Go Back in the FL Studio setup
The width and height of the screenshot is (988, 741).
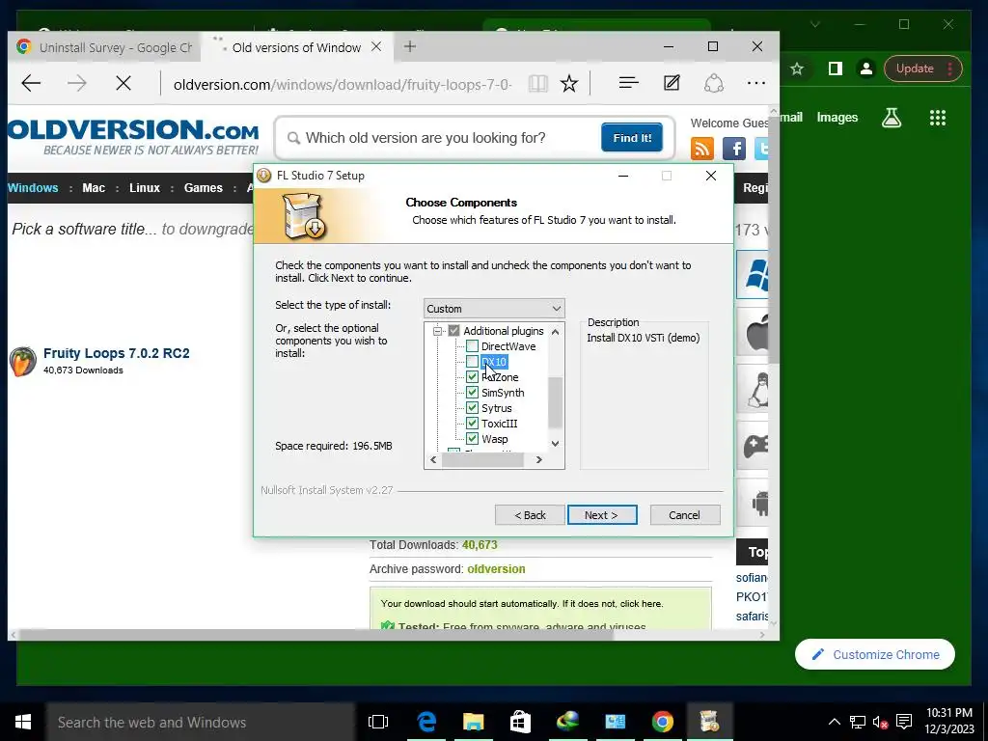click(x=530, y=515)
